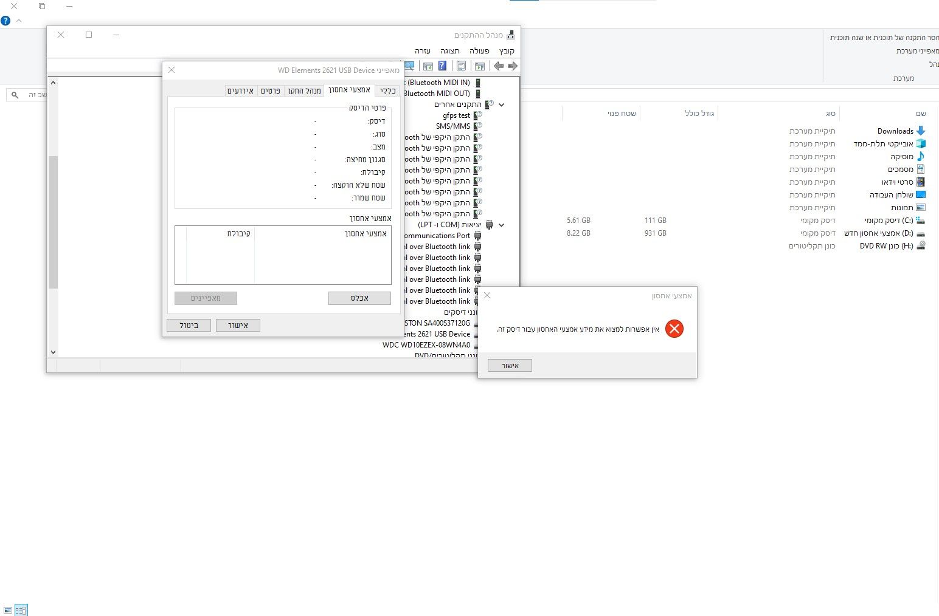Viewport: 939px width, 616px height.
Task: Click the אכלס populate button
Action: click(359, 298)
